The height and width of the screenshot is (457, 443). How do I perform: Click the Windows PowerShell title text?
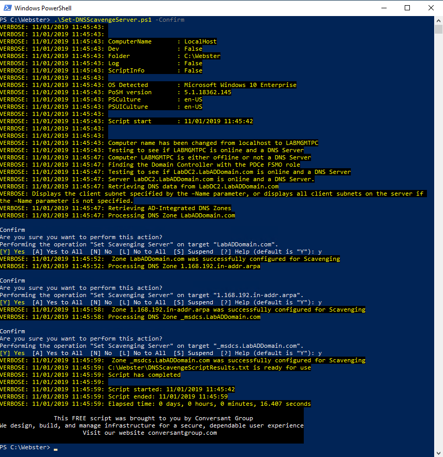pyautogui.click(x=43, y=8)
